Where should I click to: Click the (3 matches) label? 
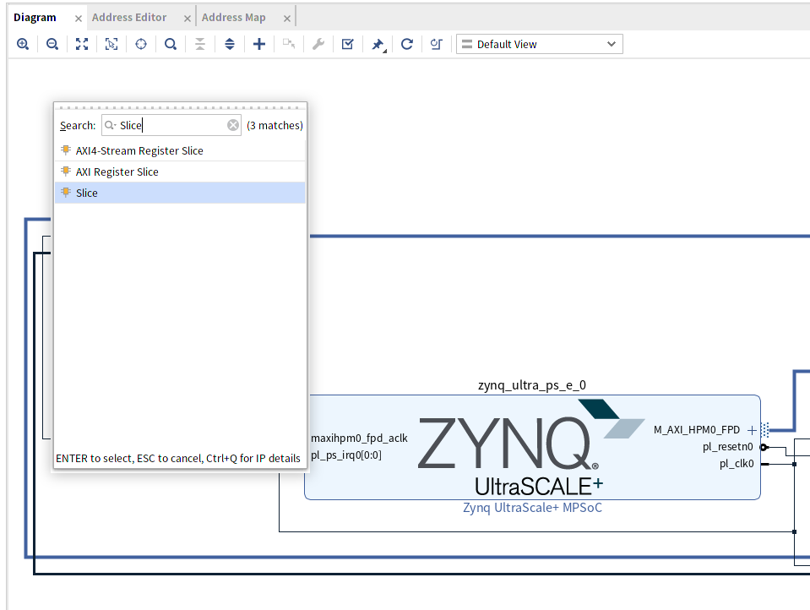coord(275,126)
